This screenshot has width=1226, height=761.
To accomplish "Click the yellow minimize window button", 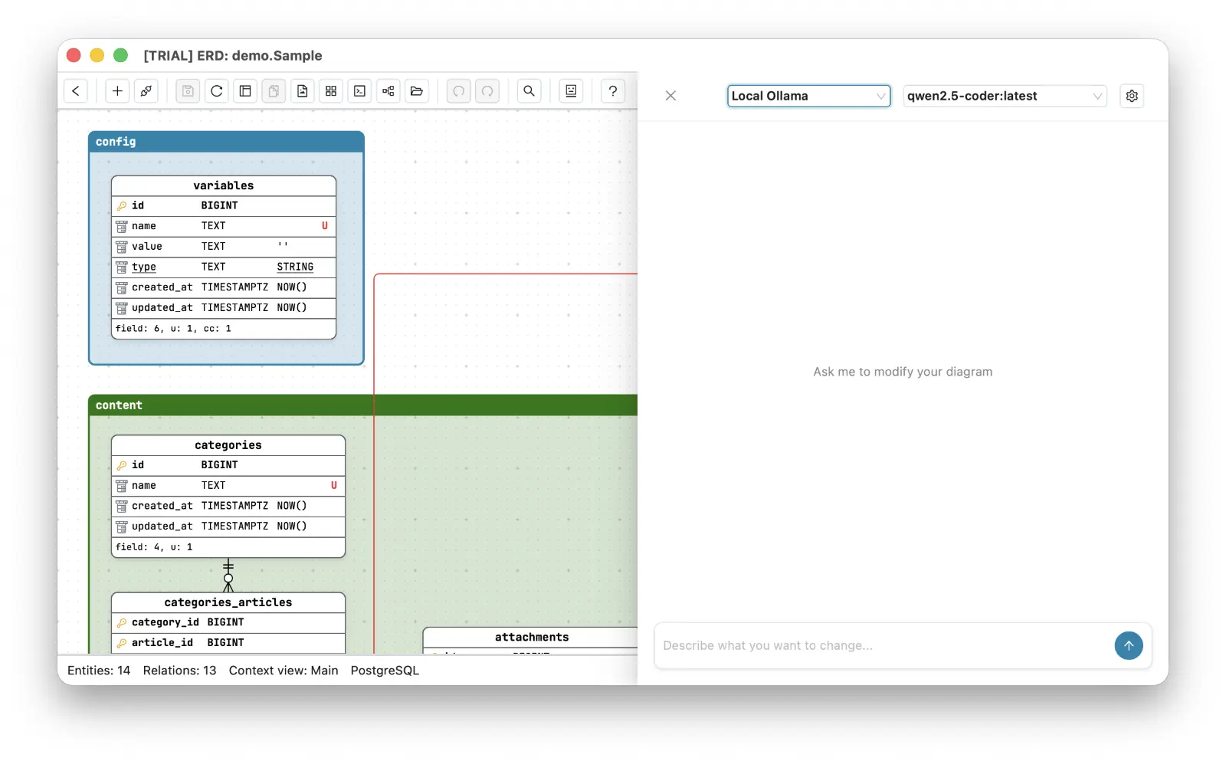I will [x=97, y=55].
